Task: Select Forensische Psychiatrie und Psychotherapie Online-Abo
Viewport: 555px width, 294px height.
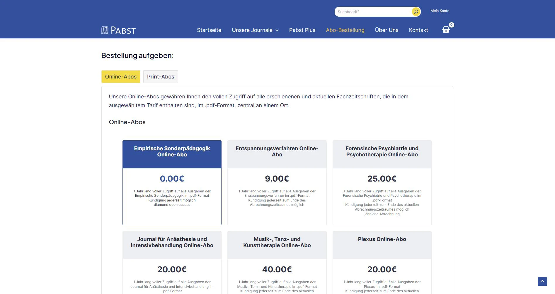Action: (382, 182)
